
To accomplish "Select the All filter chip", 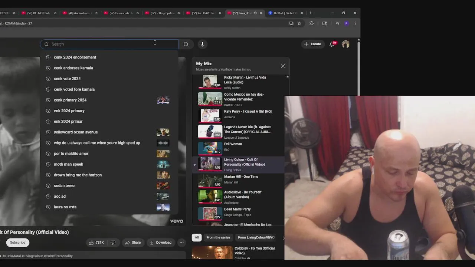I will coord(197,237).
